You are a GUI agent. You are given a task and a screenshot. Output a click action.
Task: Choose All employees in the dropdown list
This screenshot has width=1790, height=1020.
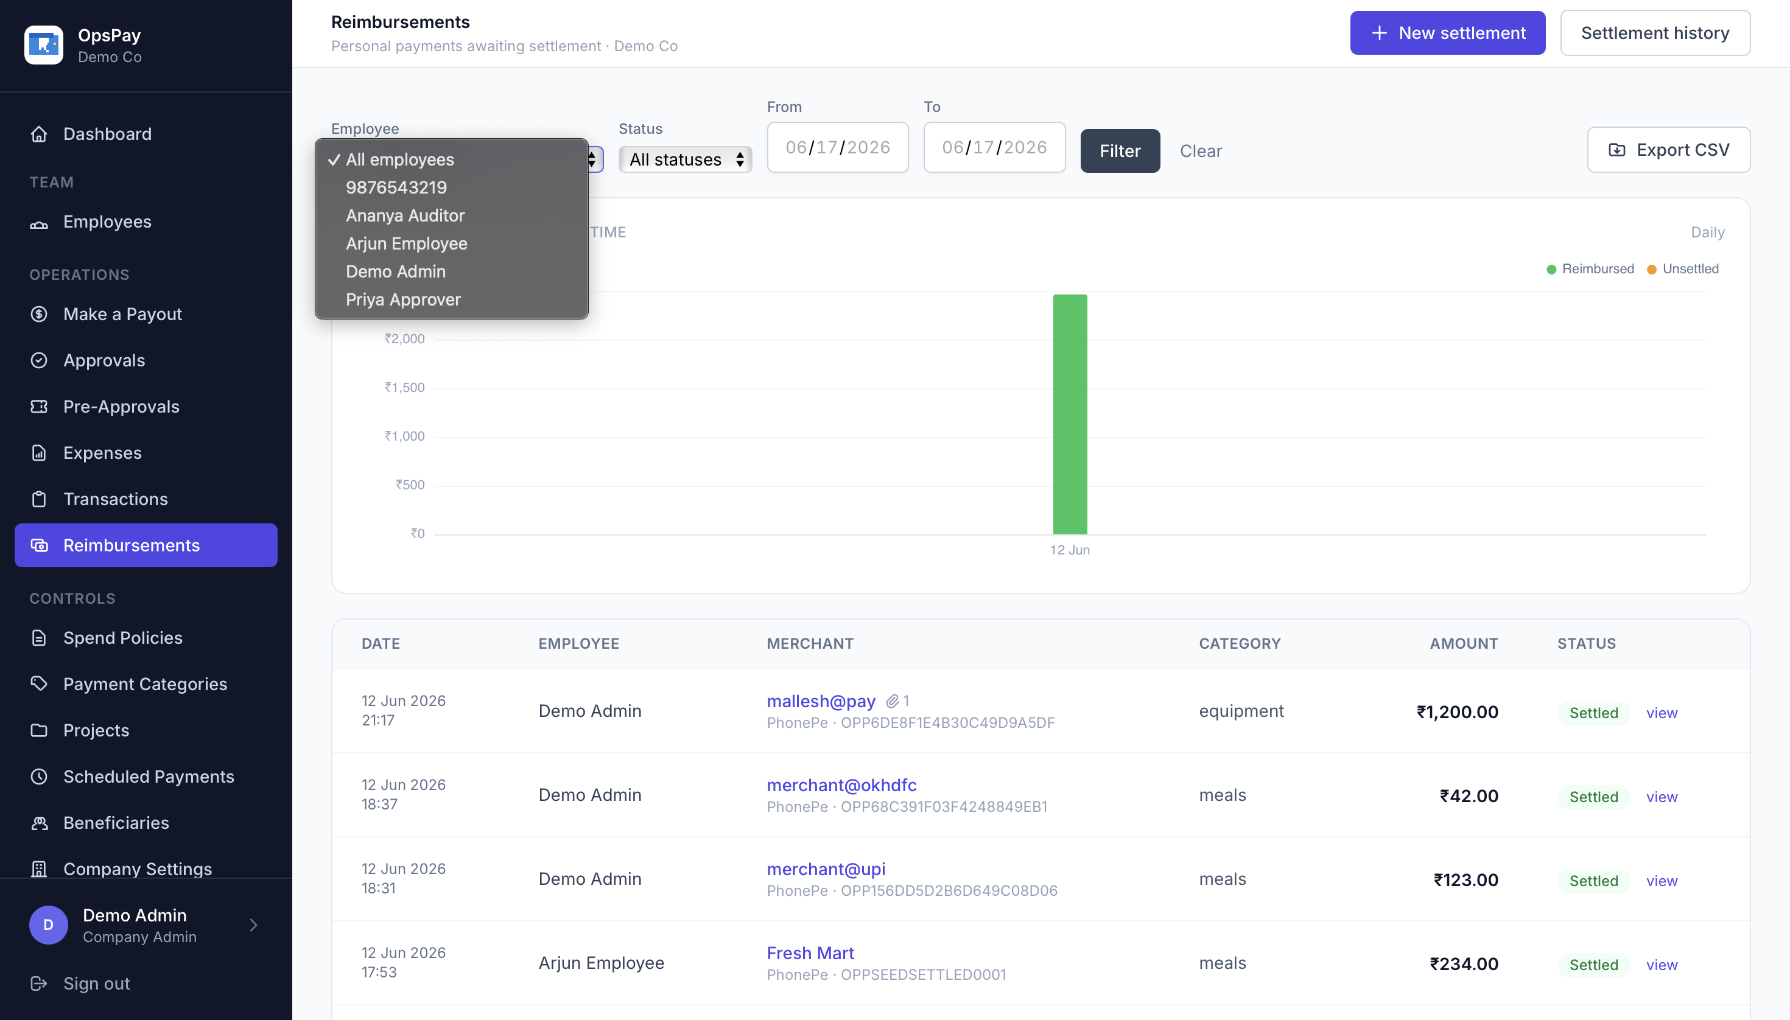click(x=451, y=159)
